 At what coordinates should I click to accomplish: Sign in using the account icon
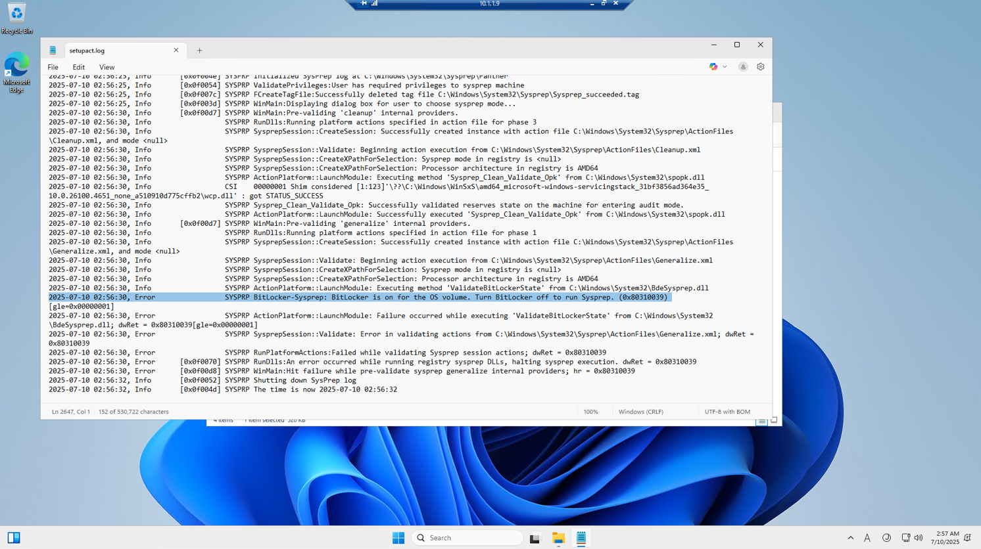[744, 66]
